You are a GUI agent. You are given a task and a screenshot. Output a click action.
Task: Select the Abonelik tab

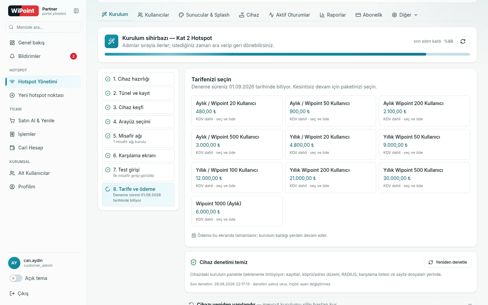pyautogui.click(x=369, y=15)
